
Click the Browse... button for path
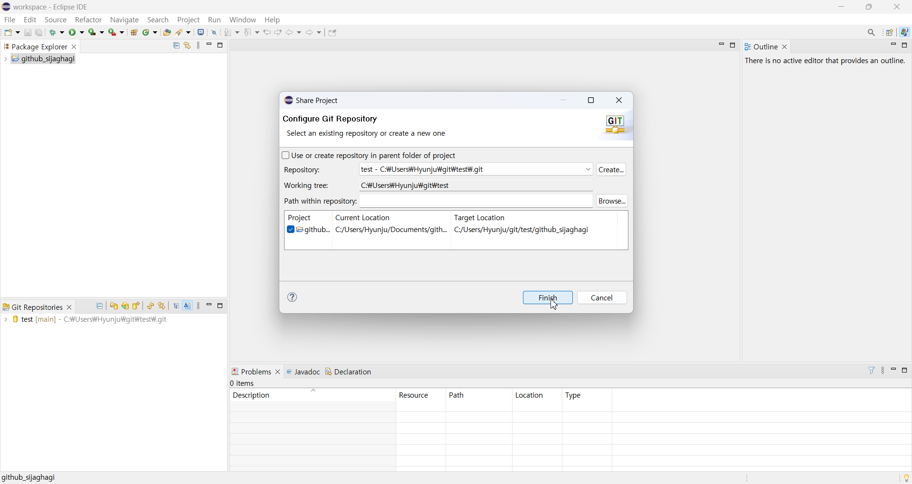click(x=612, y=201)
